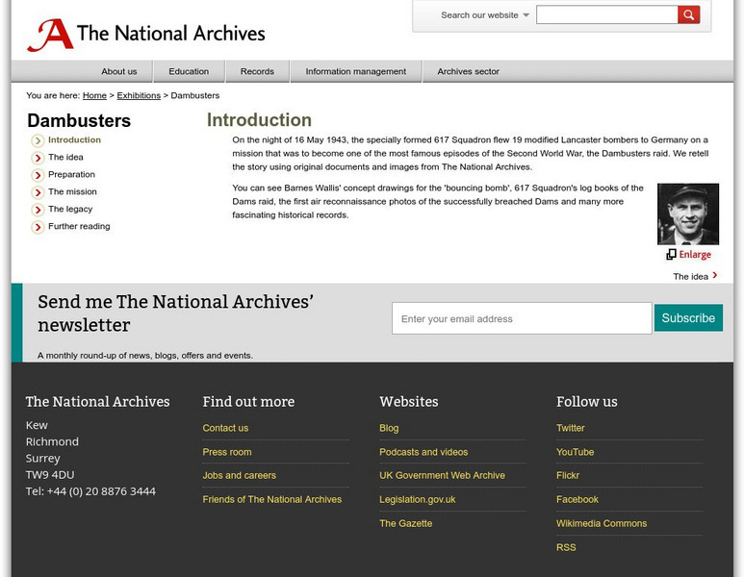Screen dimensions: 744x577
Task: Click the chevron icon beside The idea in sidebar
Action: (38, 158)
